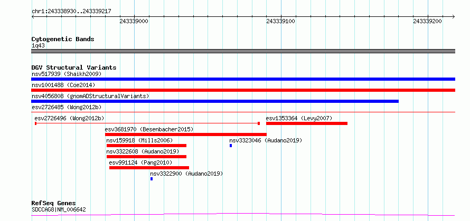Click the ruler's right arrowhead
Image resolution: width=470 pixels, height=221 pixels.
point(454,16)
